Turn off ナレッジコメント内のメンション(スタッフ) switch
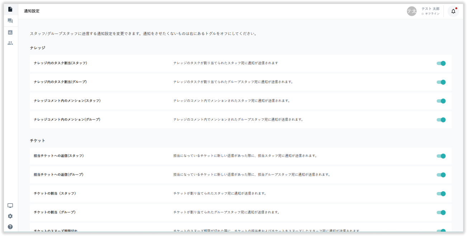This screenshot has width=467, height=236. tap(441, 101)
